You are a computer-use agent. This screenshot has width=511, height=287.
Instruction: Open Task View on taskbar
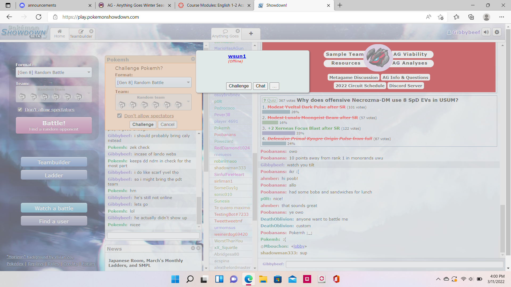click(204, 279)
